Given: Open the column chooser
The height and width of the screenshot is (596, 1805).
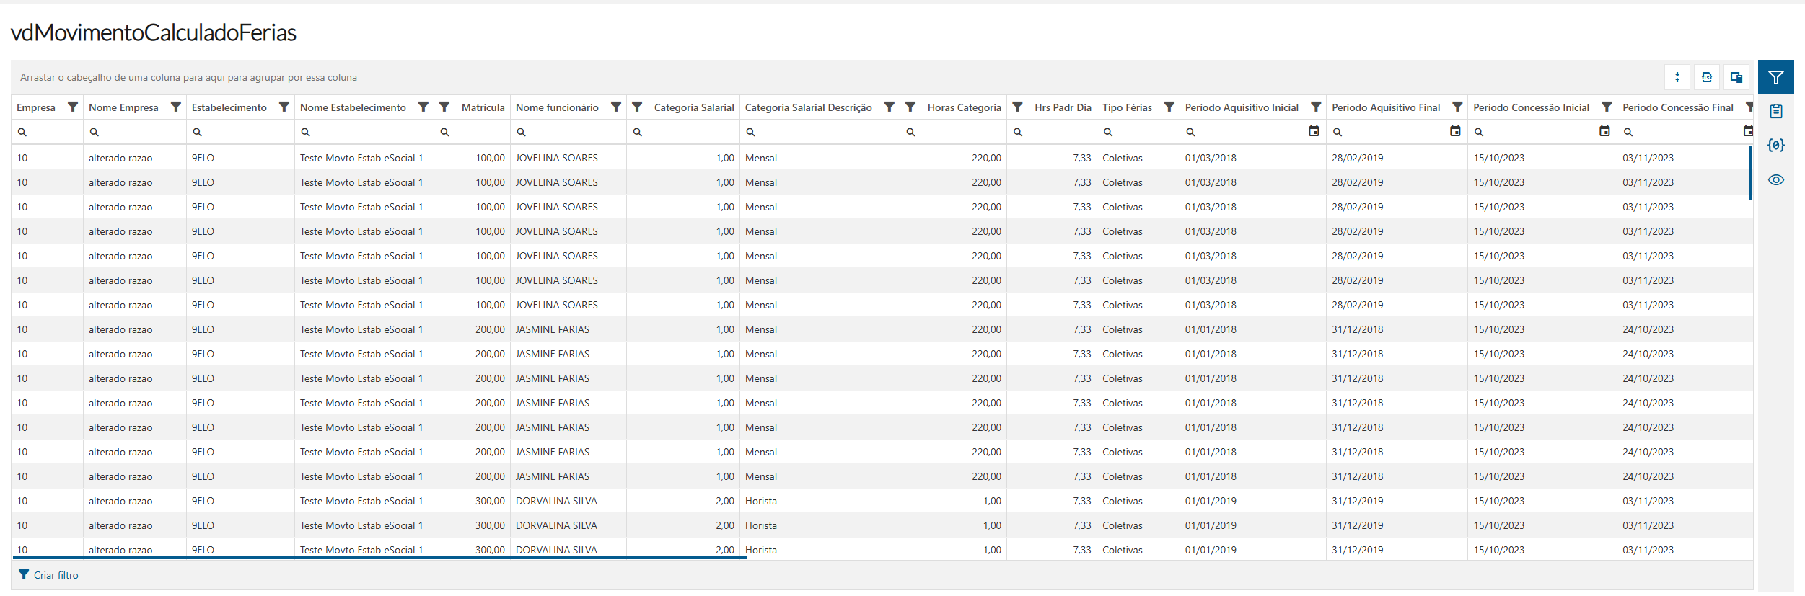Looking at the screenshot, I should [1736, 77].
